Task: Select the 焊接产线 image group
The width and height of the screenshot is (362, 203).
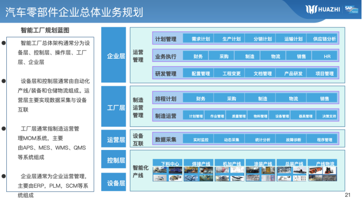Action: point(199,170)
